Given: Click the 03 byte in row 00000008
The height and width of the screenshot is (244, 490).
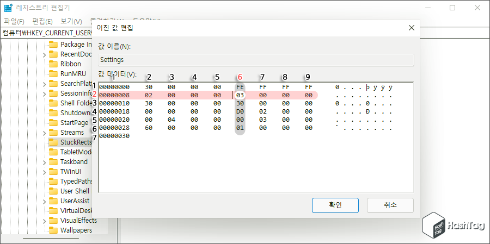Looking at the screenshot, I should [x=240, y=95].
